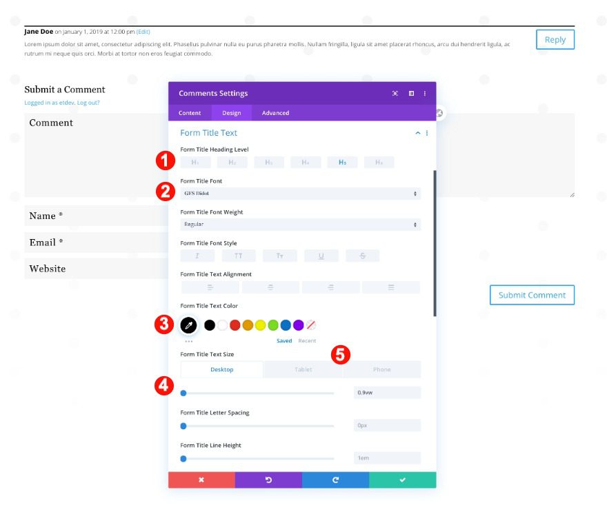Screen dimensions: 607x507
Task: Collapse the Form Title Text section
Action: pos(418,133)
